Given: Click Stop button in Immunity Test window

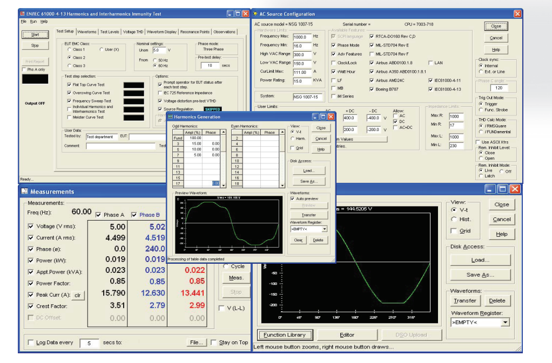Looking at the screenshot, I should 35,46.
